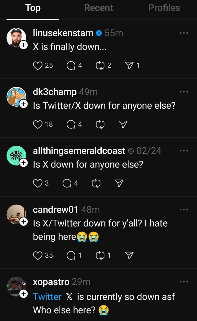Follow linusekenstam via avatar plus badge
The width and height of the screenshot is (197, 321).
coord(23,45)
